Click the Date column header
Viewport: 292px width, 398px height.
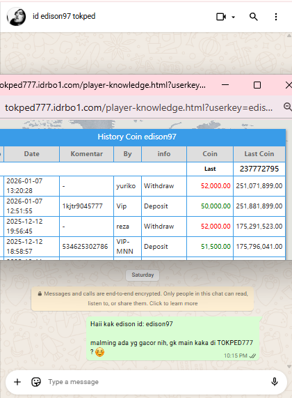tap(32, 154)
